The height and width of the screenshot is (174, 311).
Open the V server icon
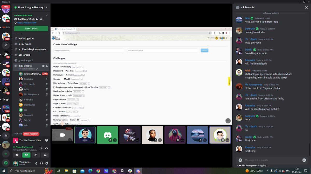coord(6,45)
